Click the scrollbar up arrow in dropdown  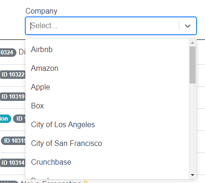(x=192, y=43)
